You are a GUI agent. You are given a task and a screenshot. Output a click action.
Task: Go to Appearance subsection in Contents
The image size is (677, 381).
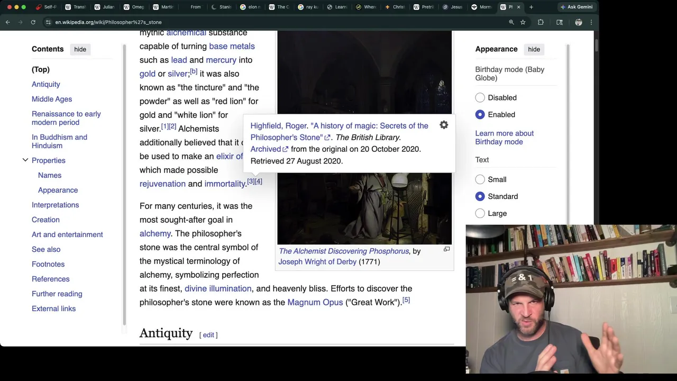coord(58,190)
